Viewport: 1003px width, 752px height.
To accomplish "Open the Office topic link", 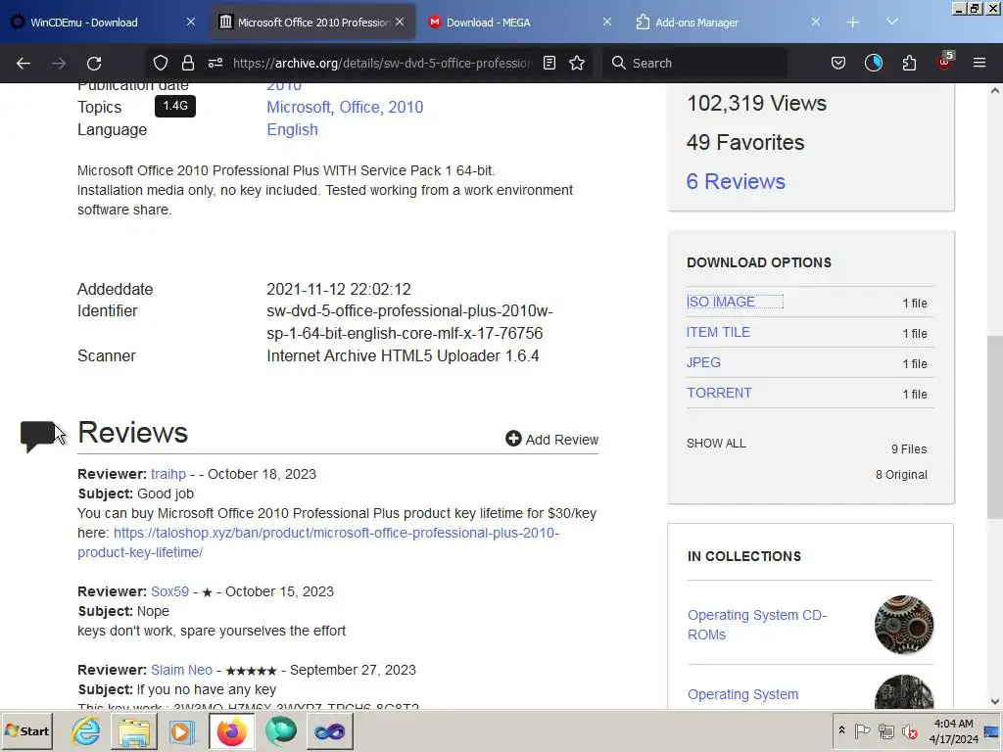I will 358,107.
